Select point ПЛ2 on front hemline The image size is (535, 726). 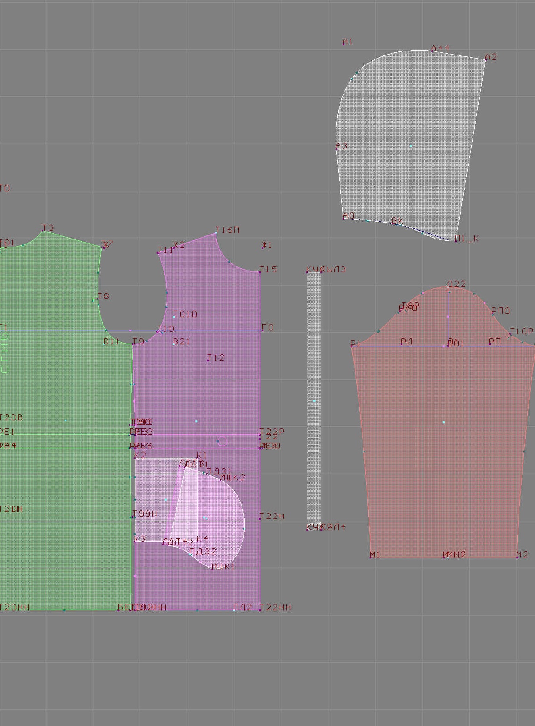(234, 610)
